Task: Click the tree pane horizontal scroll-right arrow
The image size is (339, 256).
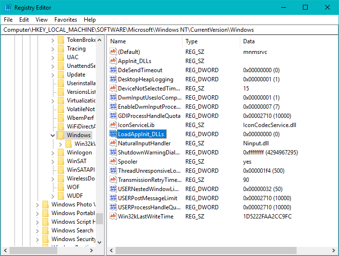Action: point(91,250)
